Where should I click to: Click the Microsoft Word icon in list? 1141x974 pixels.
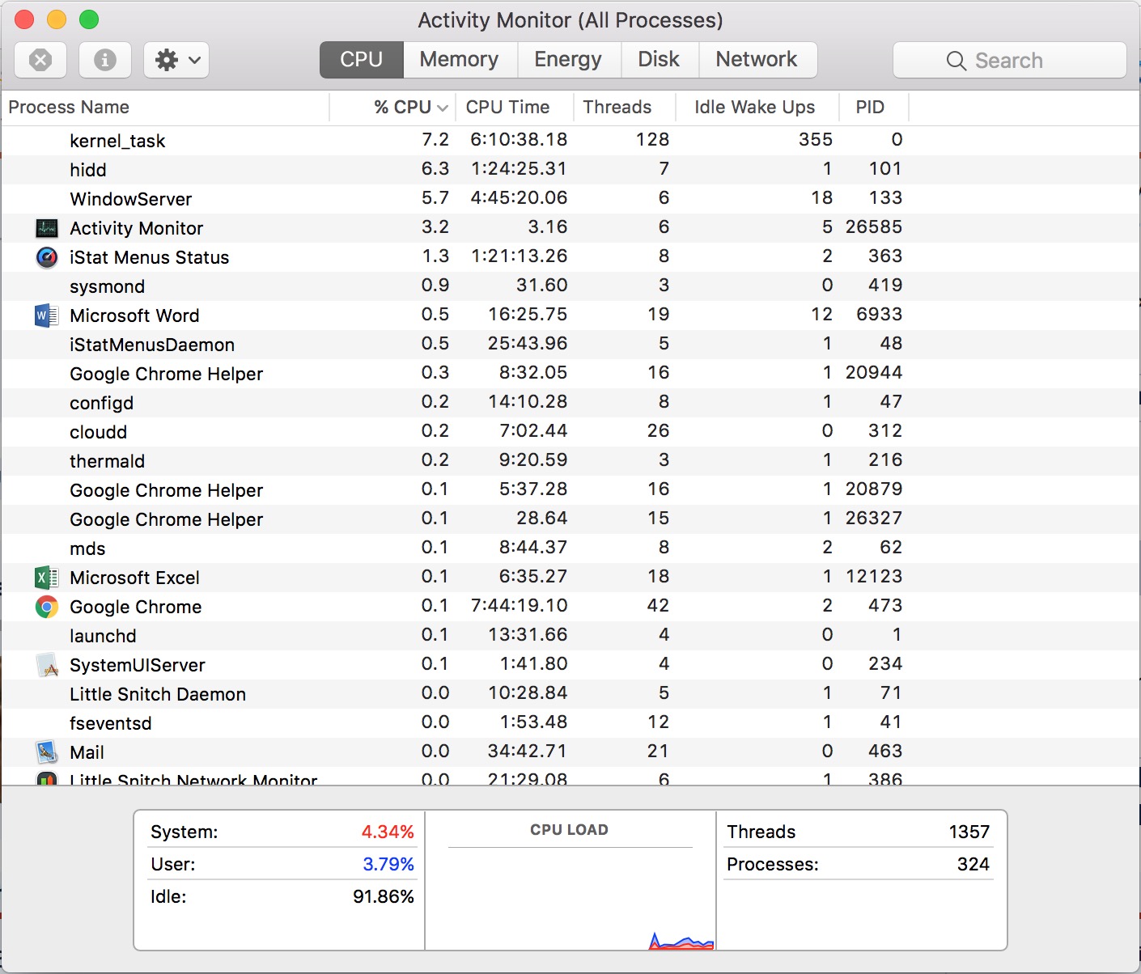tap(47, 315)
